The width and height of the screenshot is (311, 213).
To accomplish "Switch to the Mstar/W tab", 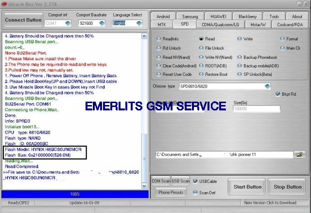I will pyautogui.click(x=258, y=25).
